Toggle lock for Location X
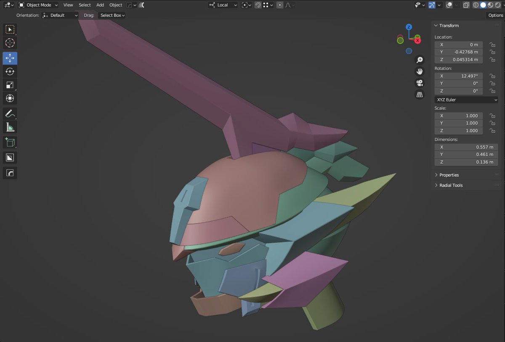 (492, 45)
